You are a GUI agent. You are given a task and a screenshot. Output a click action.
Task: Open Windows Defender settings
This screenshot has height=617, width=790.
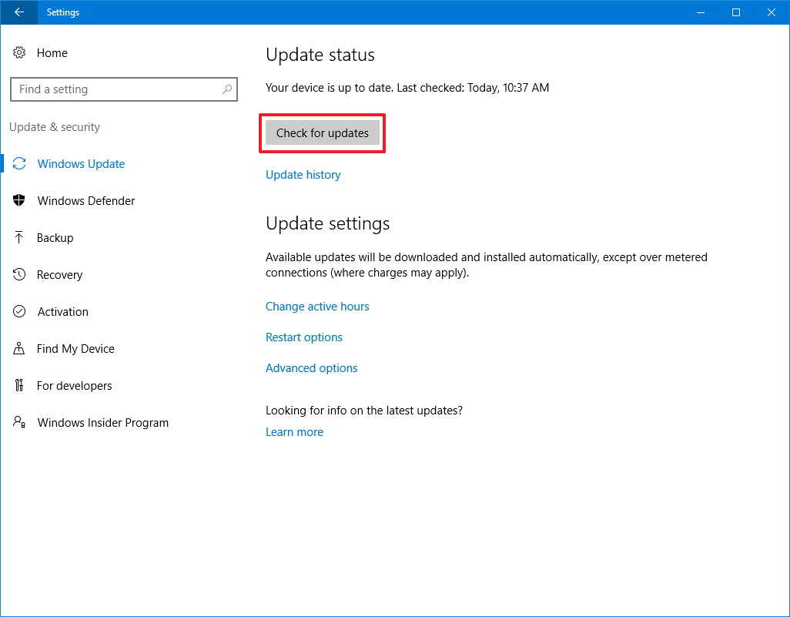tap(86, 200)
